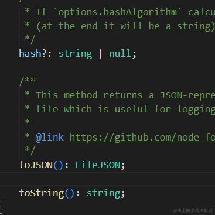This screenshot has height=215, width=215.
Task: Click the JSON-repre text in comment
Action: pyautogui.click(x=187, y=95)
